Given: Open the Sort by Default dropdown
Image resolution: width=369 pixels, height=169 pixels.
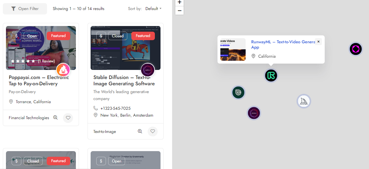Looking at the screenshot, I should 153,9.
